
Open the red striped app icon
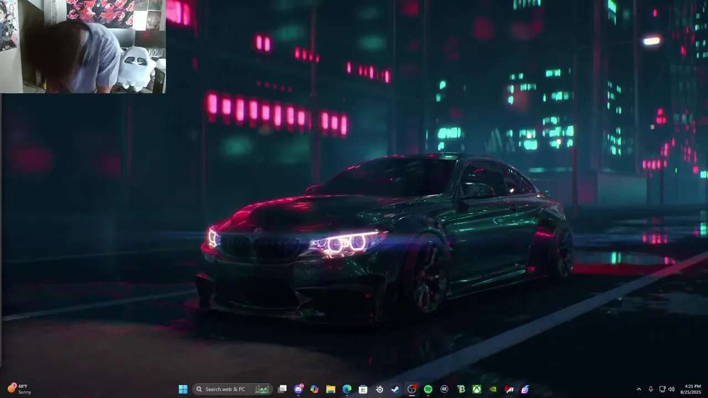click(x=509, y=389)
